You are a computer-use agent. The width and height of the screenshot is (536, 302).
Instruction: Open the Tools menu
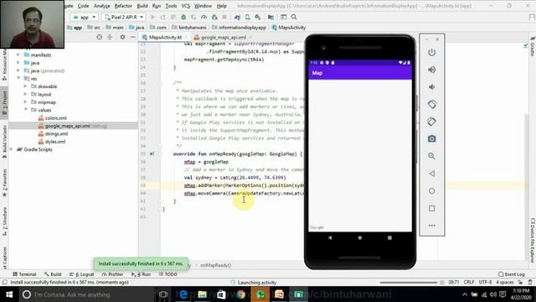171,6
